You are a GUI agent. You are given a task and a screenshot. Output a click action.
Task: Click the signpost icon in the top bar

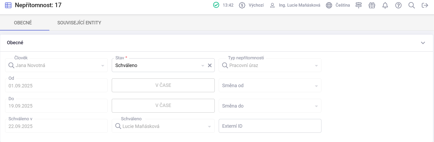[x=359, y=5]
